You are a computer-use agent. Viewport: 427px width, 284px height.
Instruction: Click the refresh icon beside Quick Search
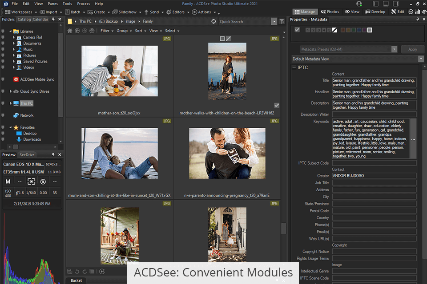(x=213, y=21)
